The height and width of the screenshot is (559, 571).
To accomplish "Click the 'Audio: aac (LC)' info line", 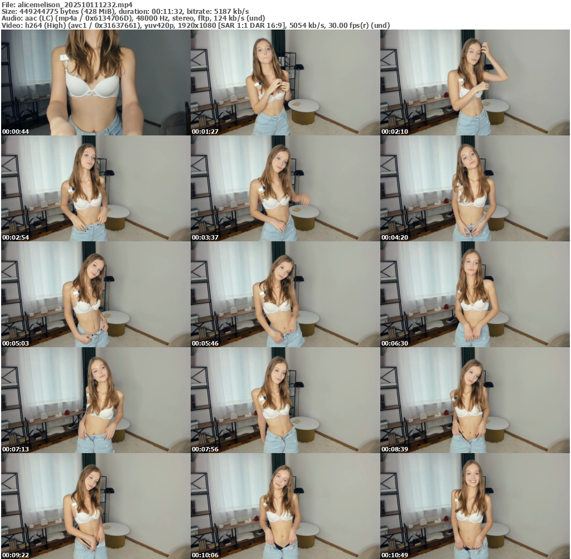I will pos(133,18).
